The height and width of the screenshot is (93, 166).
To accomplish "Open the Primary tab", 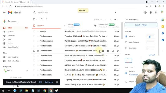I will click(x=46, y=26).
